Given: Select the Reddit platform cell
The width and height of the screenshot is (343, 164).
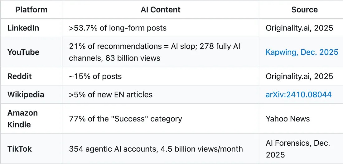Looking at the screenshot, I should pos(19,76).
